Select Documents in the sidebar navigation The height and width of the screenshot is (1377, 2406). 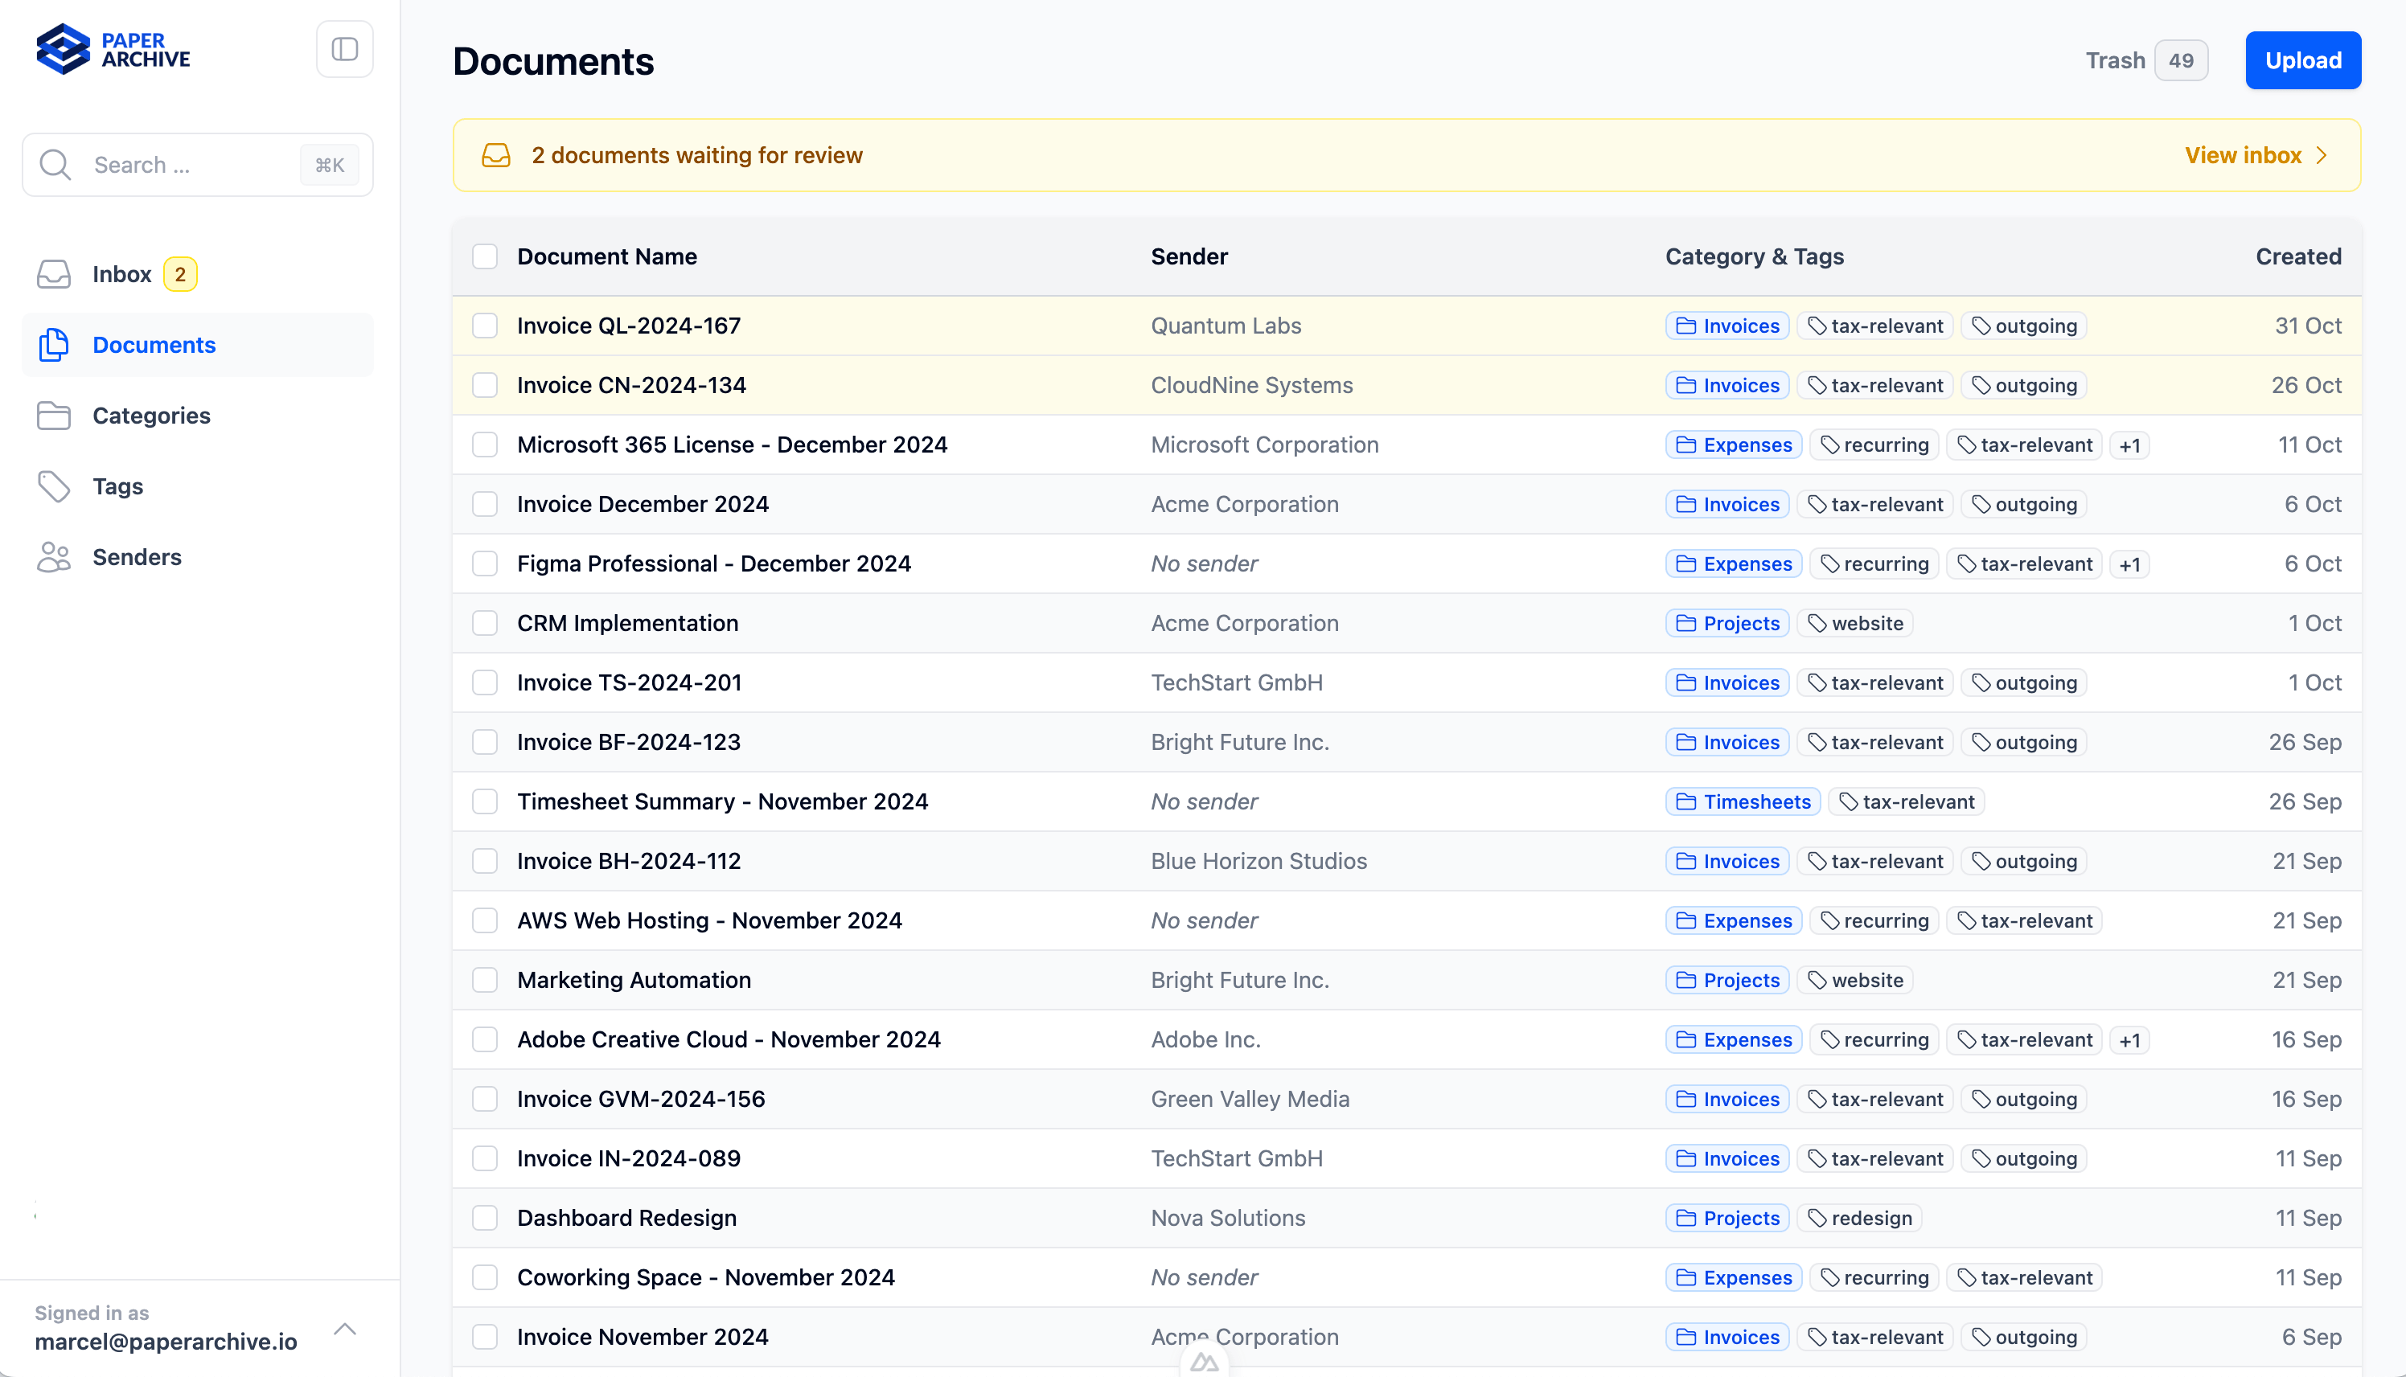point(154,344)
